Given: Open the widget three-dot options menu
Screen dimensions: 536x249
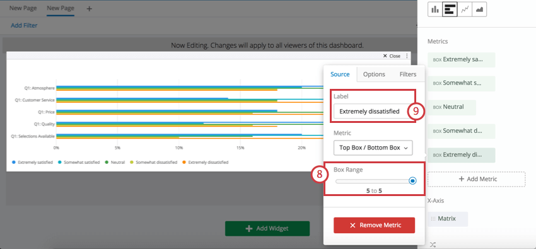Looking at the screenshot, I should (x=407, y=56).
